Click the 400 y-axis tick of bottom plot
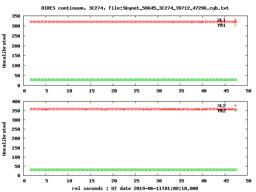 click(x=16, y=102)
